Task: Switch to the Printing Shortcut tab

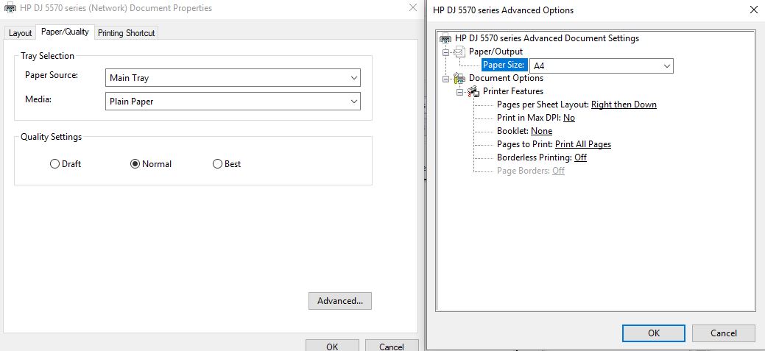Action: click(x=127, y=33)
